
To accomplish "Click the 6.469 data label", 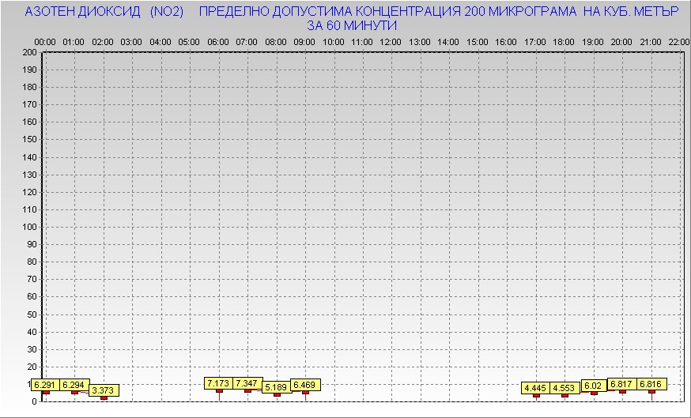I will (306, 385).
